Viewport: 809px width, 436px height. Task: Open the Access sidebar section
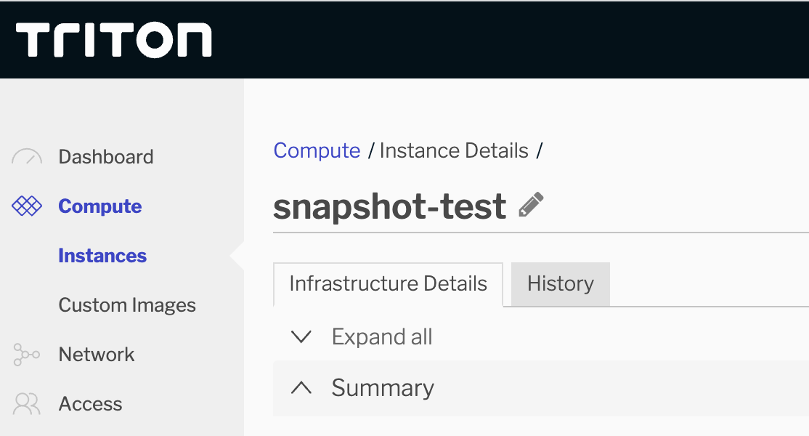[91, 404]
